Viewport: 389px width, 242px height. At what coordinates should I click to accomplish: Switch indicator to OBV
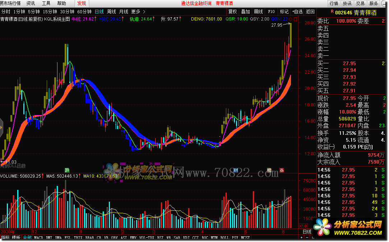coord(114,238)
